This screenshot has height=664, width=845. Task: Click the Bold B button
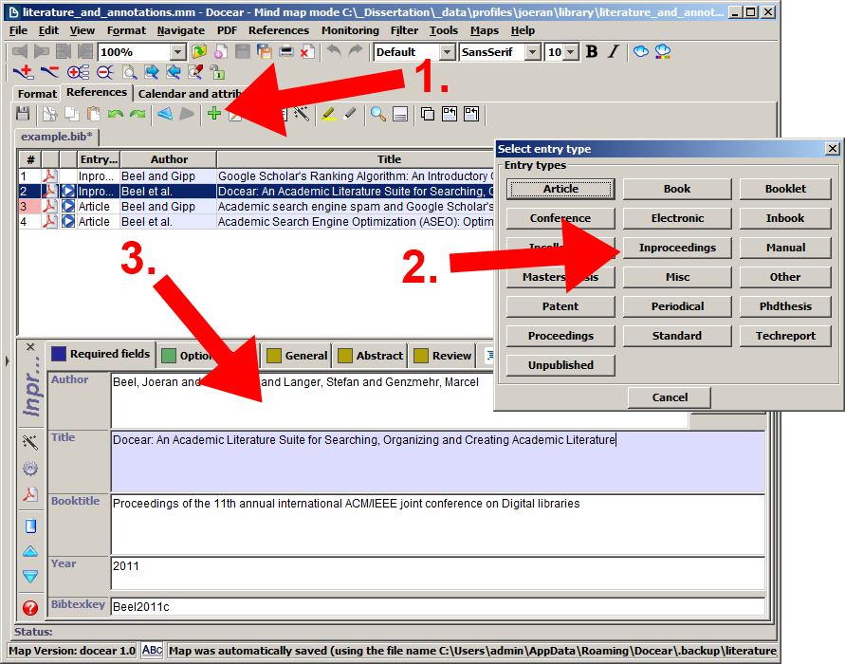coord(592,52)
